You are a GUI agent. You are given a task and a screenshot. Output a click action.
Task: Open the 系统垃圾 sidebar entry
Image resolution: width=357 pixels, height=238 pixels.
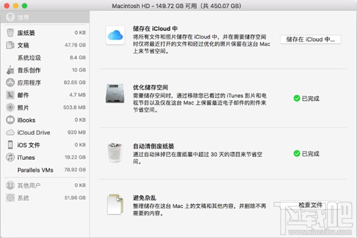(45, 58)
